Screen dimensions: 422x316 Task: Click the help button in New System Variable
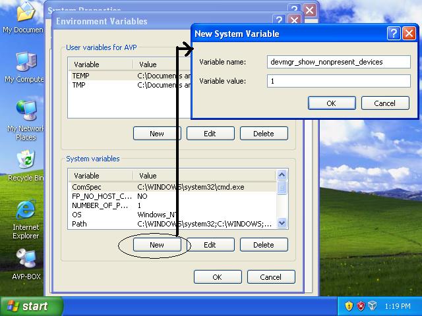click(x=394, y=34)
